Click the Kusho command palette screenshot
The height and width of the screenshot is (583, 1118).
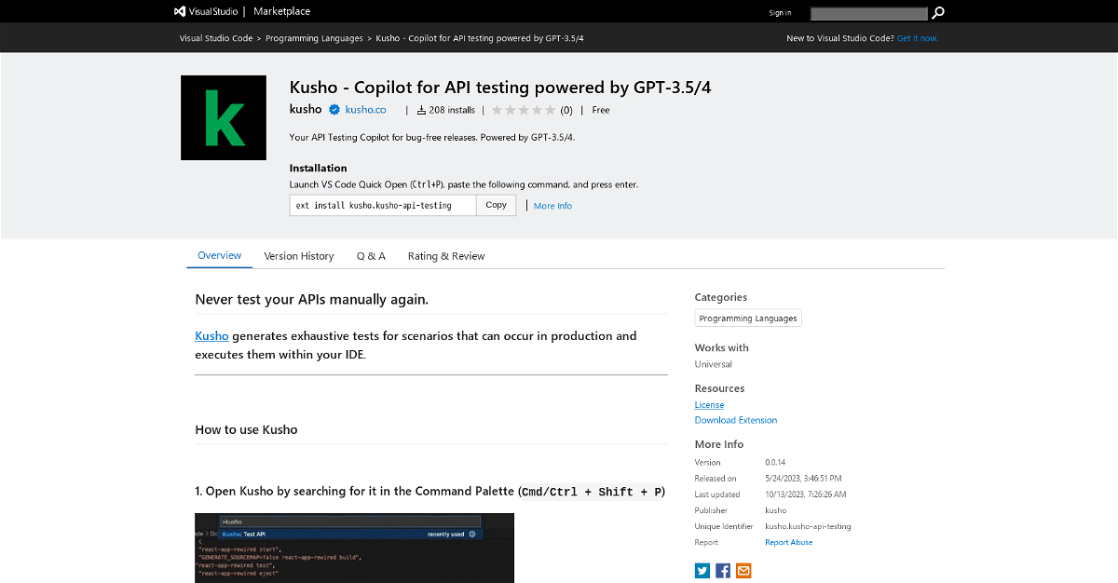point(354,548)
